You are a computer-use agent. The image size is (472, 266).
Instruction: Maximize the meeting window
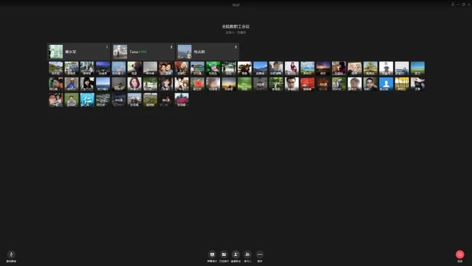463,4
